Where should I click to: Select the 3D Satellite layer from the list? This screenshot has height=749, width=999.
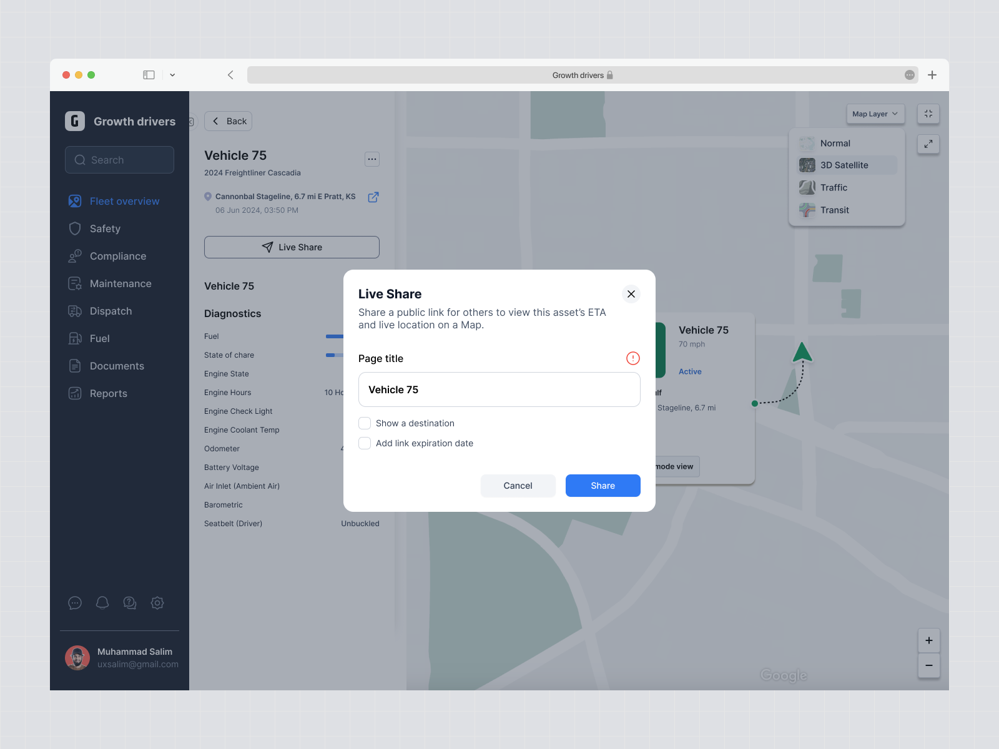(x=844, y=165)
